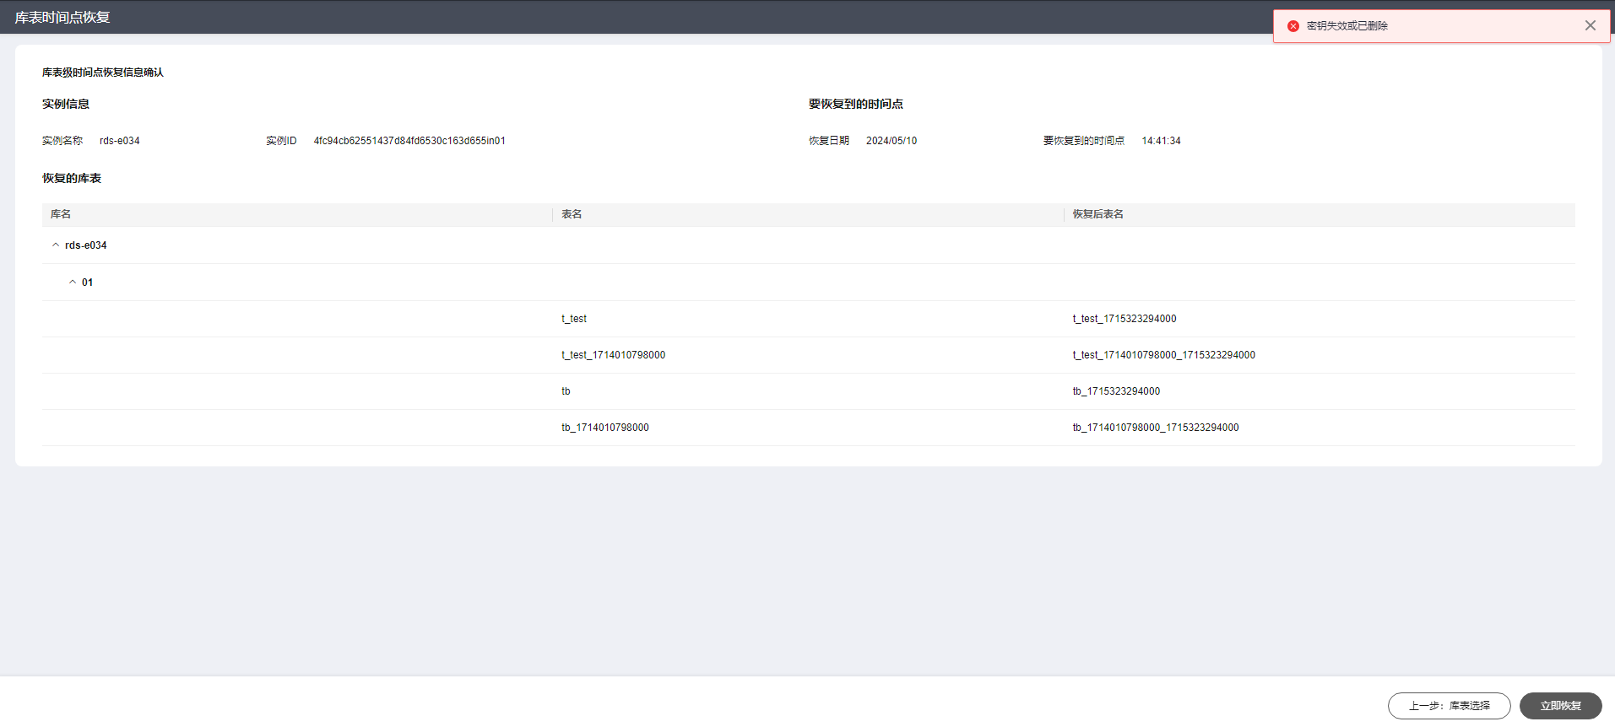Close the error notification toast

point(1590,25)
